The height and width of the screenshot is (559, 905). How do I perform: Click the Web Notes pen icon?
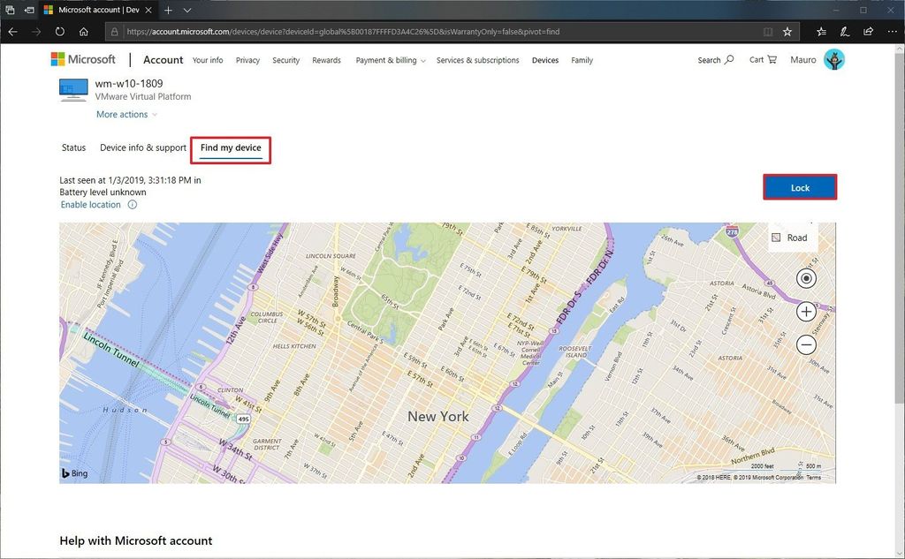tap(843, 31)
